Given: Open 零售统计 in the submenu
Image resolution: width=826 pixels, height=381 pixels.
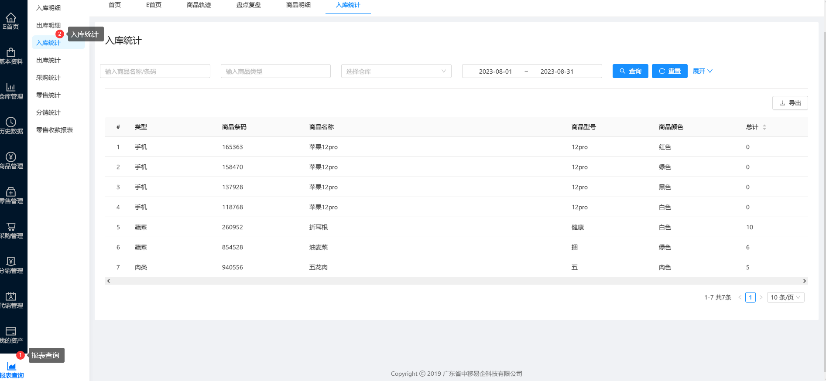Looking at the screenshot, I should coord(48,95).
